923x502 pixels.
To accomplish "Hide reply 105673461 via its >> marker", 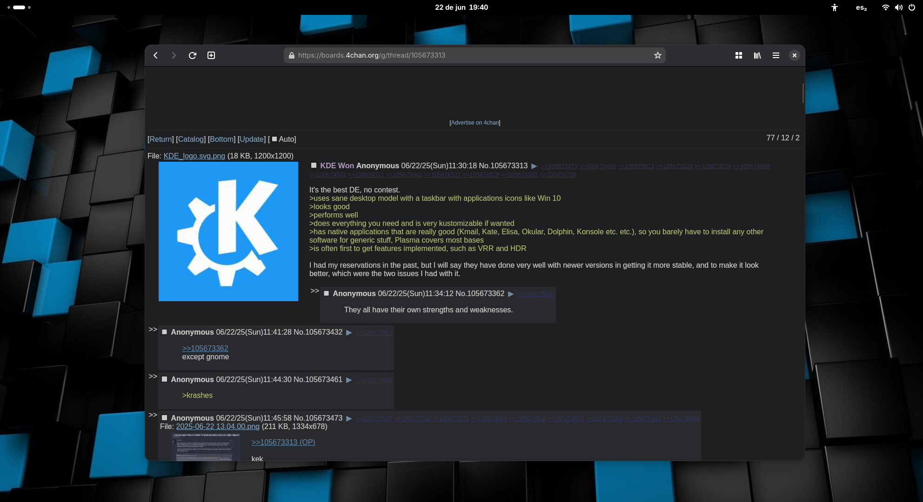I will pyautogui.click(x=153, y=376).
